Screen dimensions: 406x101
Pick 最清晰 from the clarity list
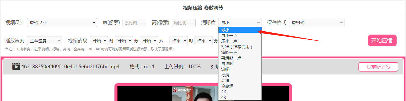[240, 63]
